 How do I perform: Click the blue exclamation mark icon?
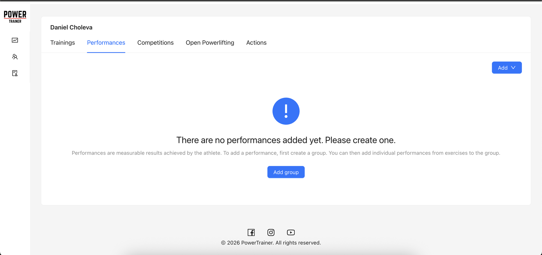286,111
